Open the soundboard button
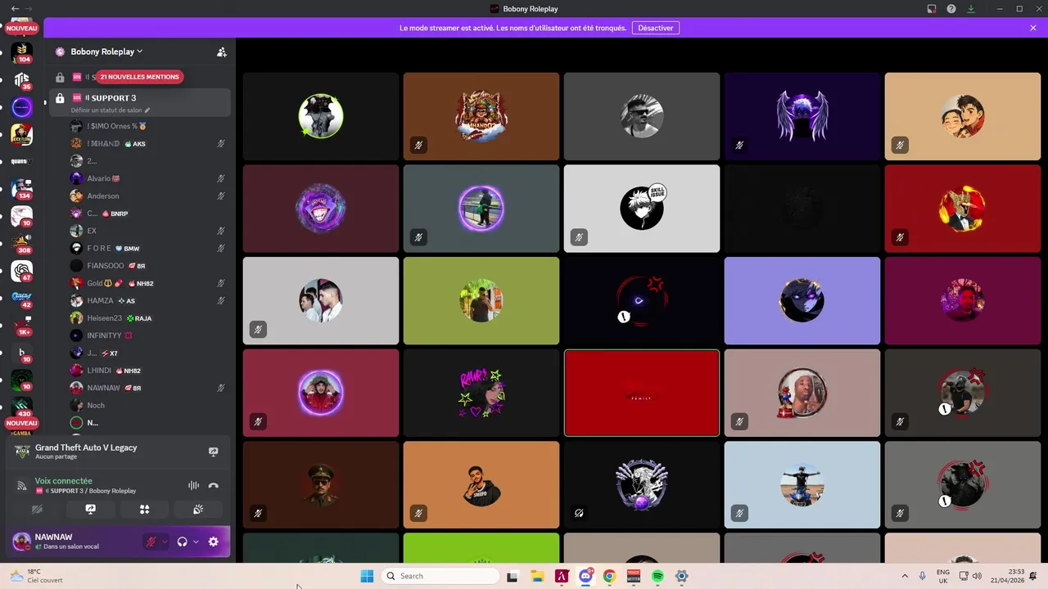The width and height of the screenshot is (1048, 589). (199, 509)
